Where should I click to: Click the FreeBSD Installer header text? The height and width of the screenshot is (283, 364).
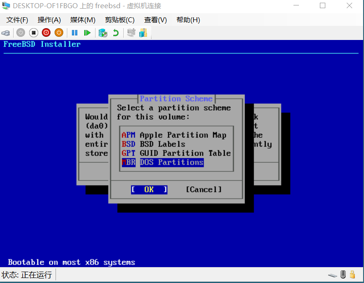42,44
